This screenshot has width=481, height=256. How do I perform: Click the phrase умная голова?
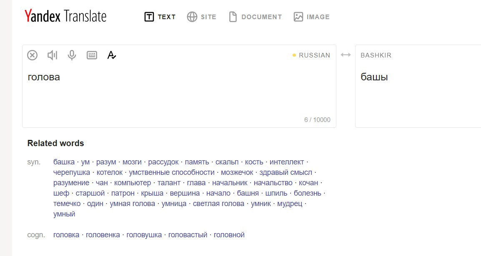(x=133, y=204)
